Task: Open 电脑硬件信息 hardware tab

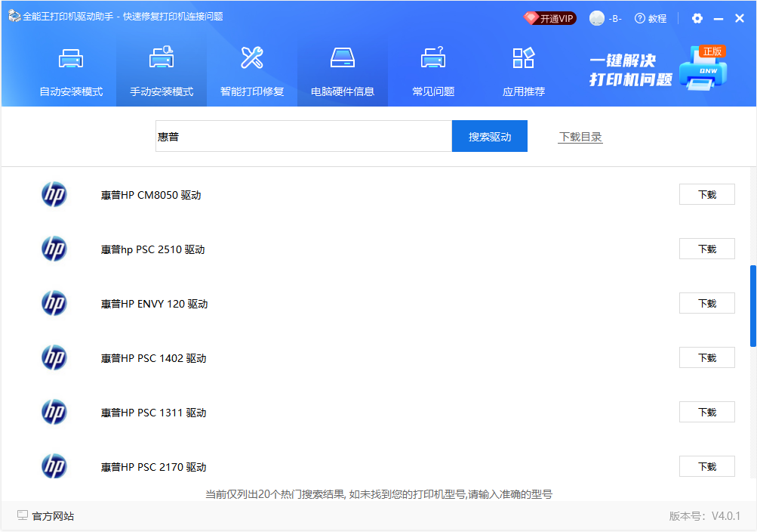Action: click(x=343, y=72)
